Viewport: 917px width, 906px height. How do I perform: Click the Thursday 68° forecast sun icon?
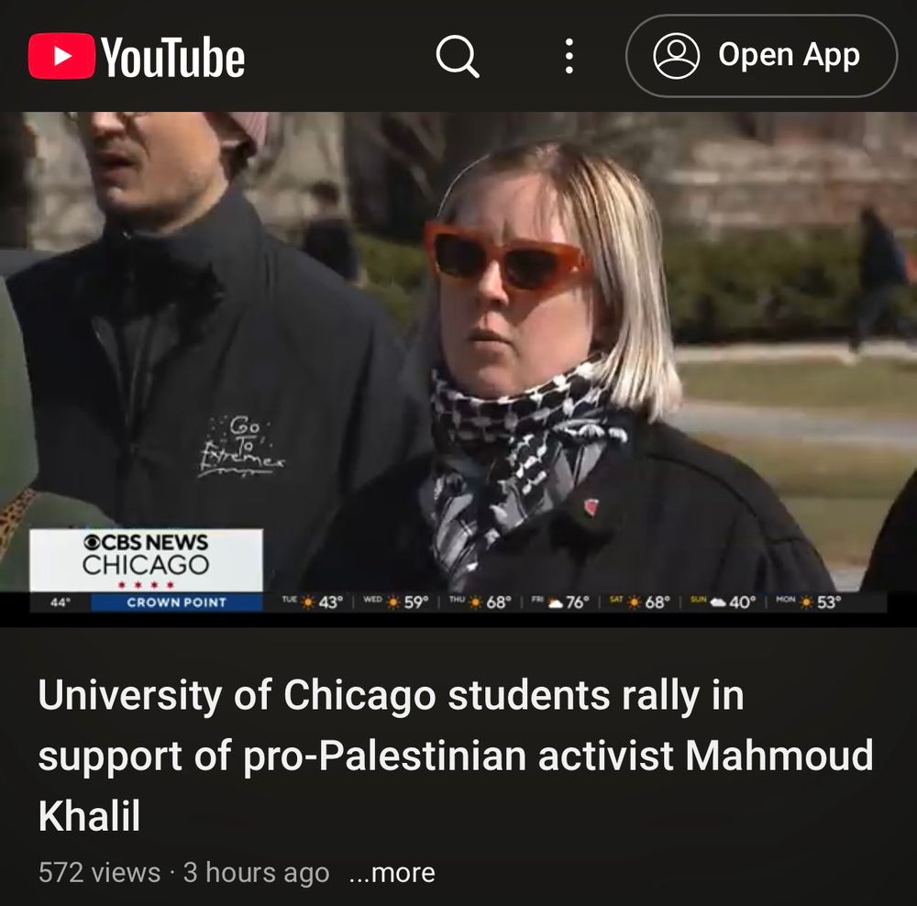coord(476,602)
